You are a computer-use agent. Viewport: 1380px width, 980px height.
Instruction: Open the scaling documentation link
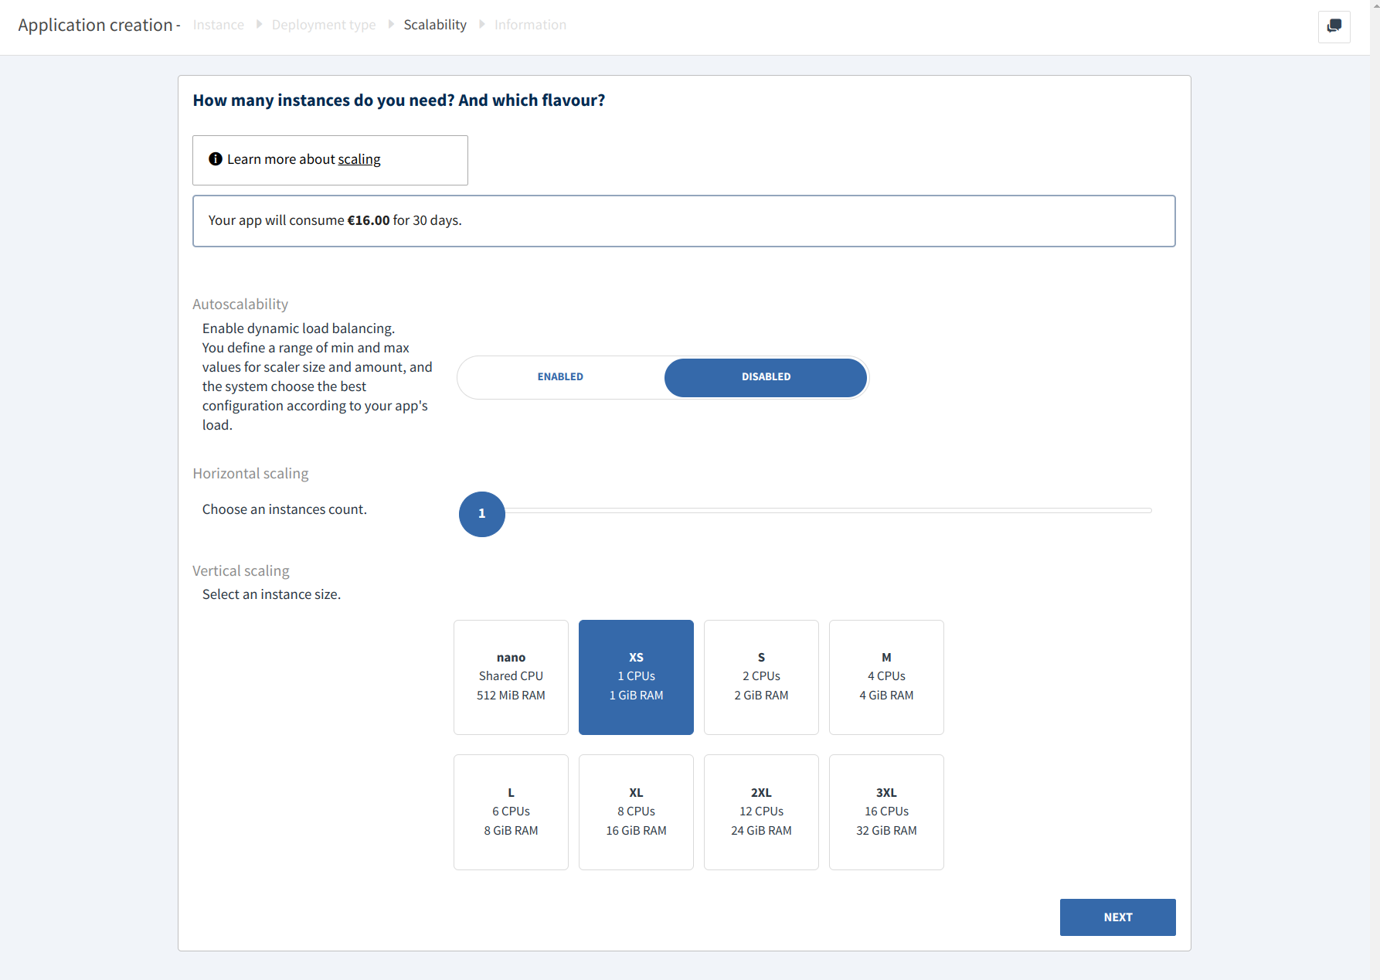359,159
